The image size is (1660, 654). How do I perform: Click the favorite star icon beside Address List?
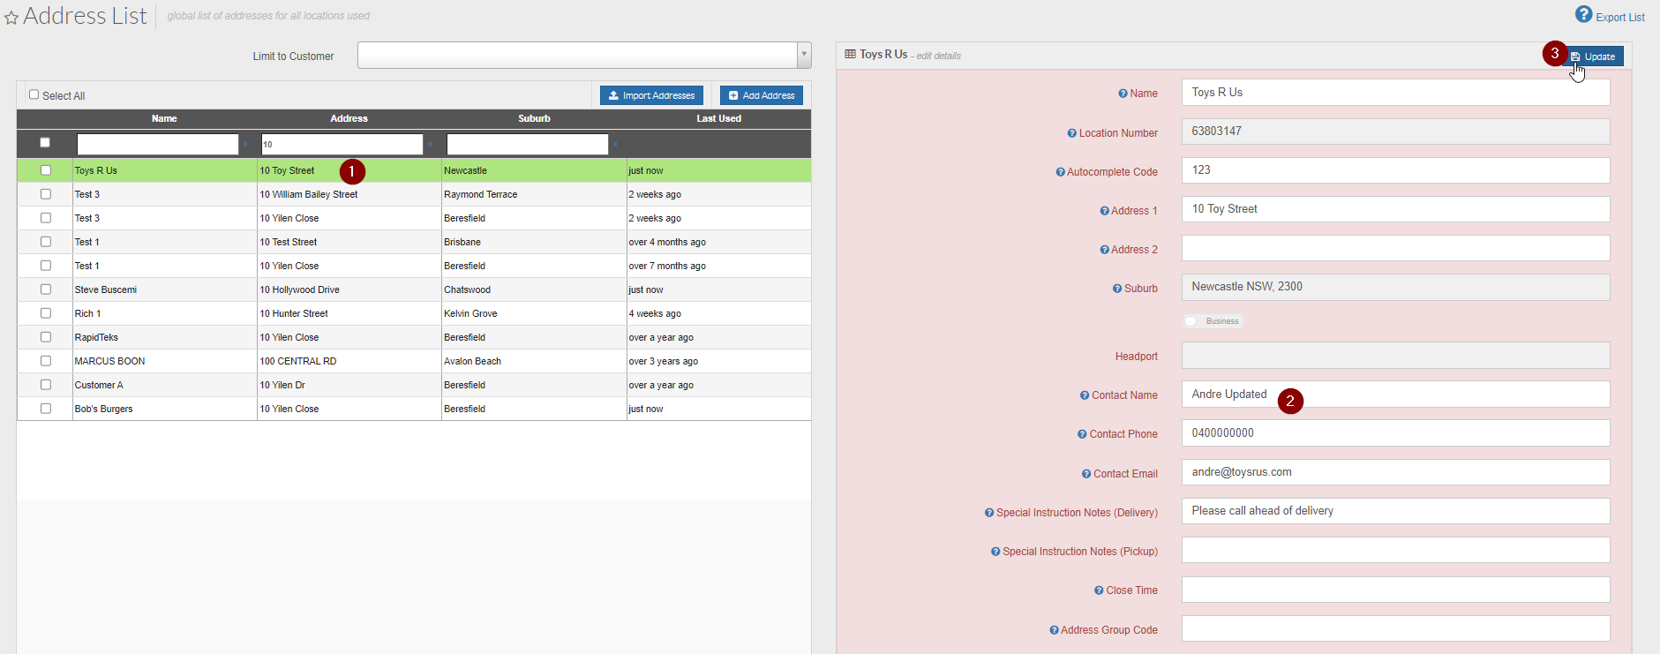pyautogui.click(x=11, y=18)
